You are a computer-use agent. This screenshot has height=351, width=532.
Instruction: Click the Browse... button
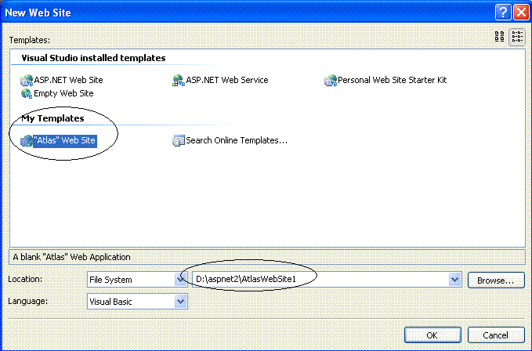pos(496,280)
